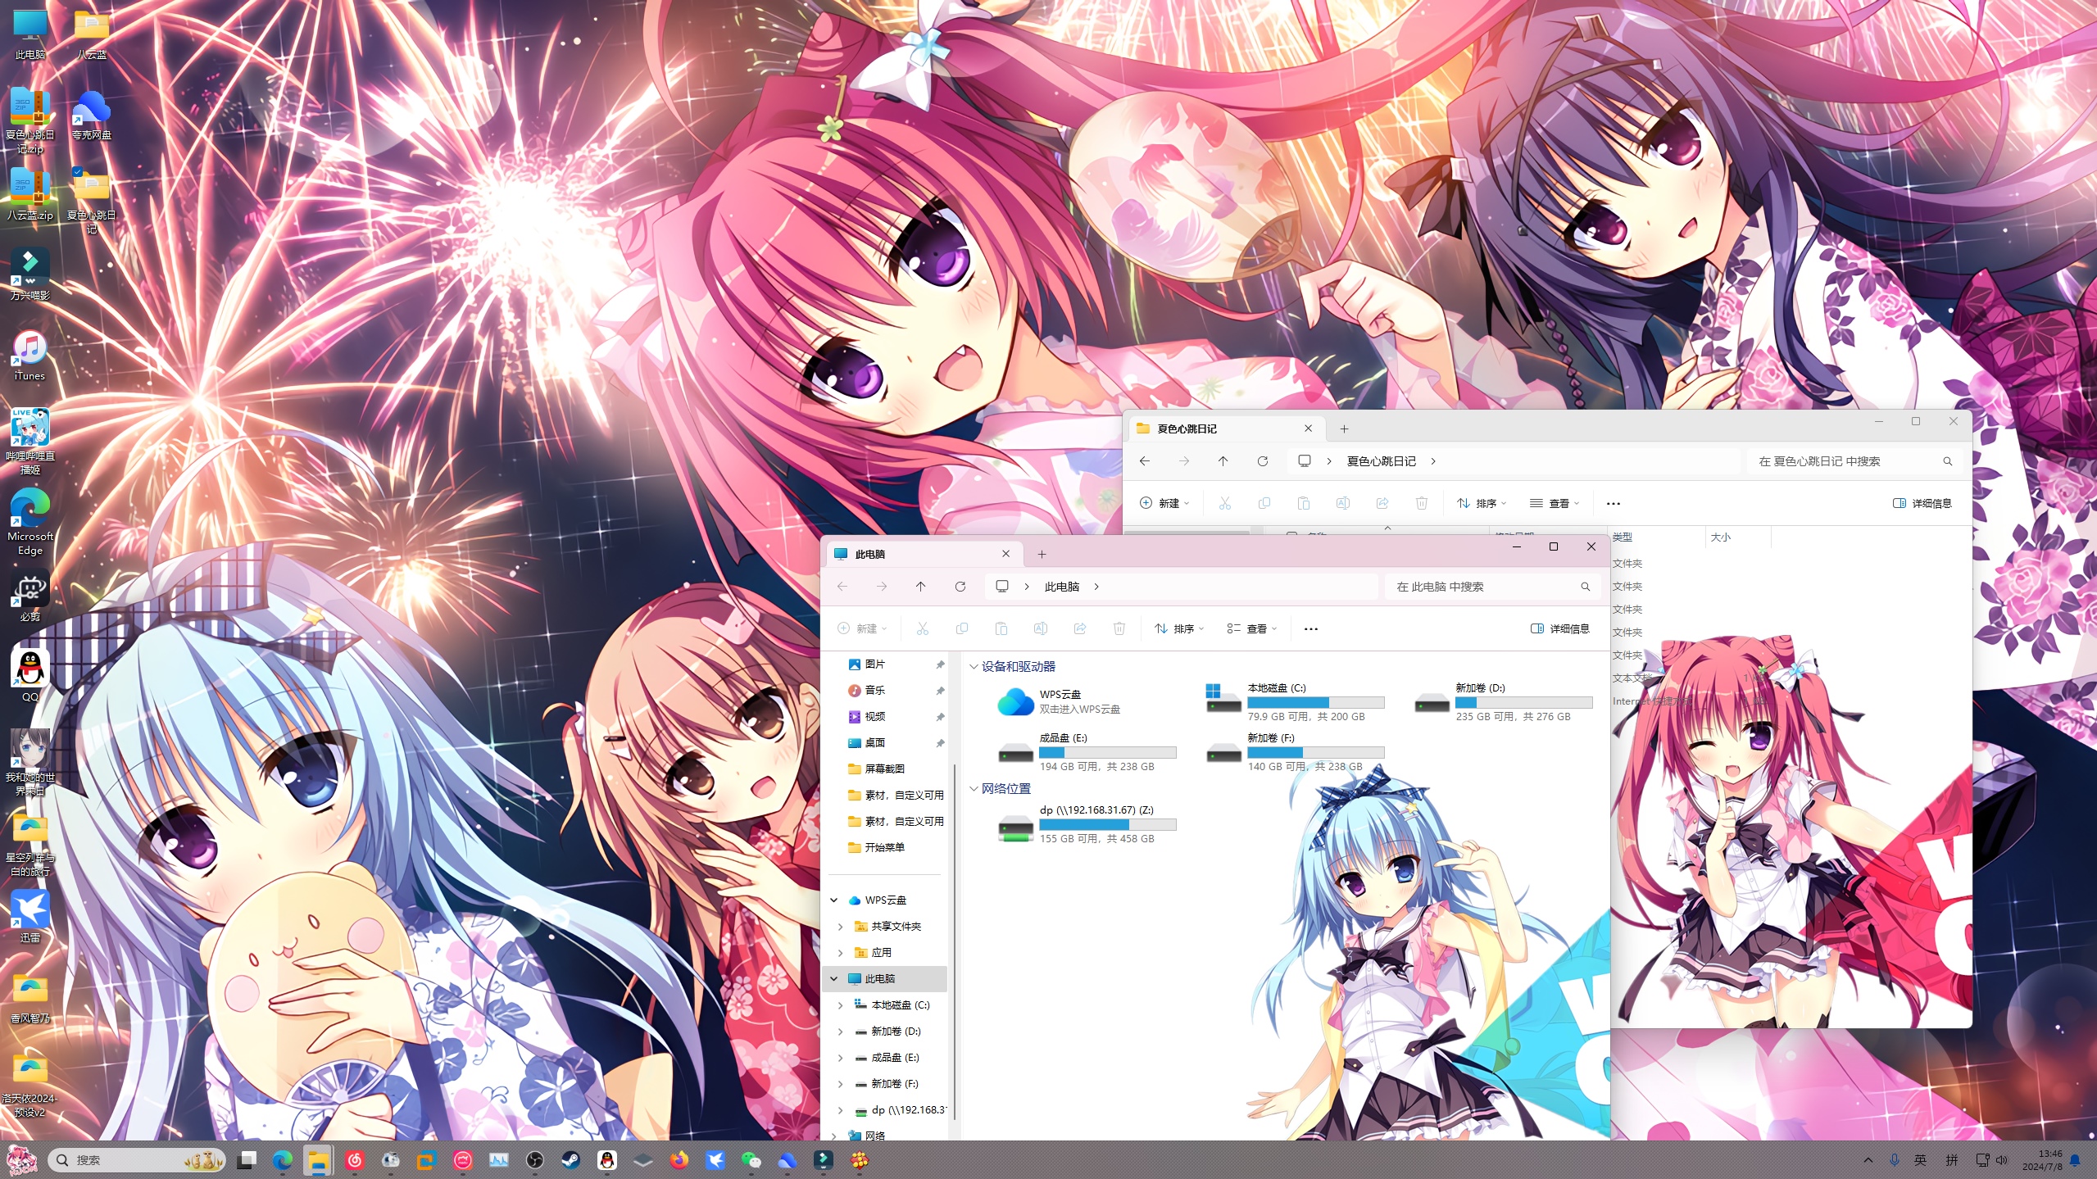Toggle 详细信息 pane in 夏色心跳日记 window
Screen dimensions: 2097x1179
pyautogui.click(x=1922, y=503)
